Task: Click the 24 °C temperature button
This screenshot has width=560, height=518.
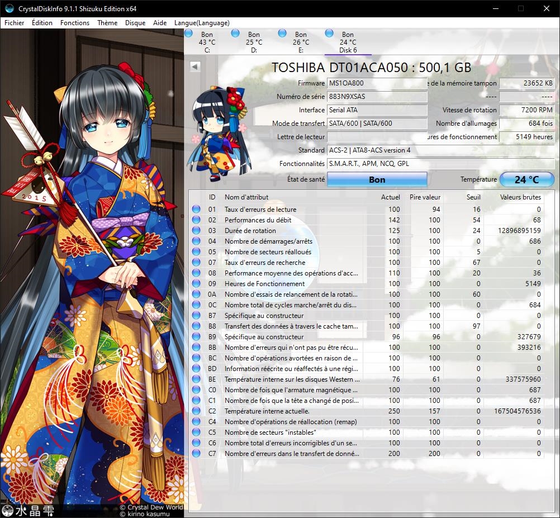Action: (526, 179)
